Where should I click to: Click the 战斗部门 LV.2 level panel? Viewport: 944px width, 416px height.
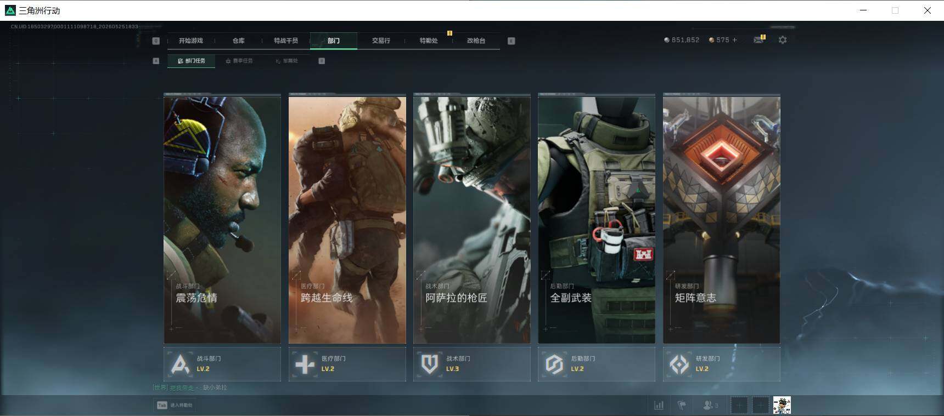pyautogui.click(x=222, y=364)
